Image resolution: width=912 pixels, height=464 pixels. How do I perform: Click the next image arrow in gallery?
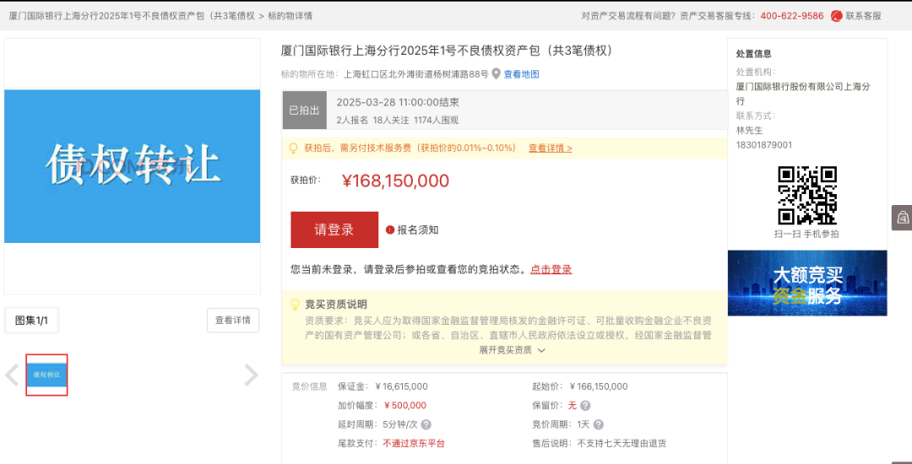pyautogui.click(x=251, y=375)
